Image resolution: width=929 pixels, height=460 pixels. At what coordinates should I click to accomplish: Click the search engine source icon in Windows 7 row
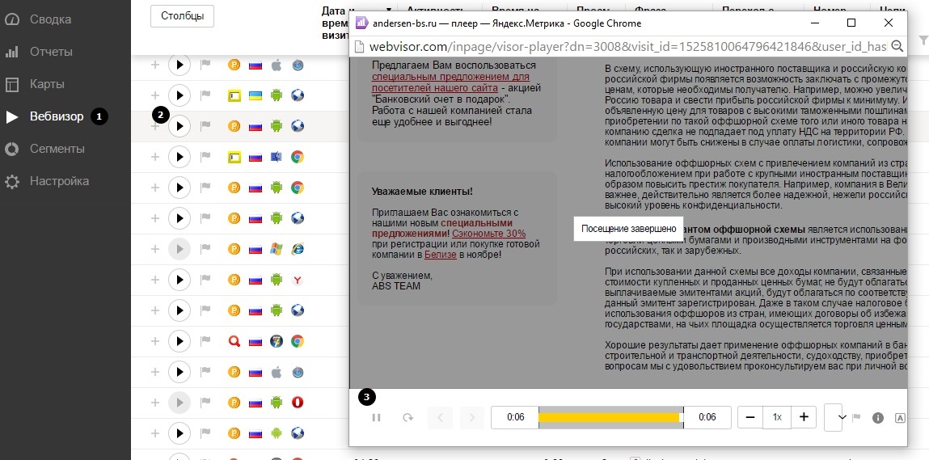(234, 341)
